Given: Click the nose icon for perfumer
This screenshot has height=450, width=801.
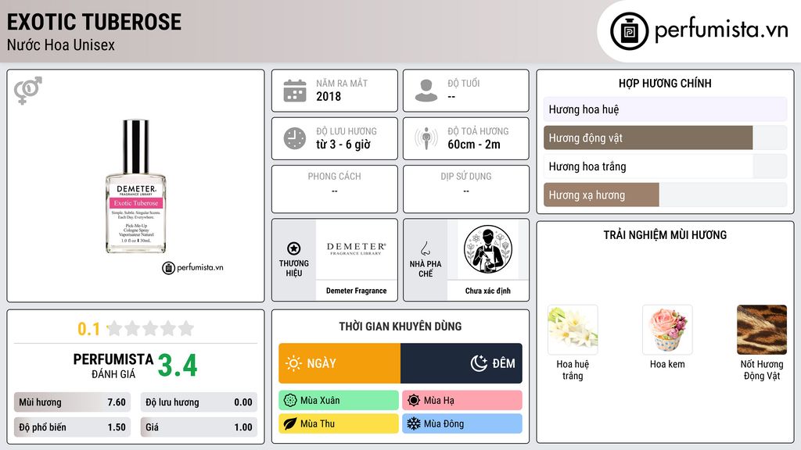Looking at the screenshot, I should [425, 248].
